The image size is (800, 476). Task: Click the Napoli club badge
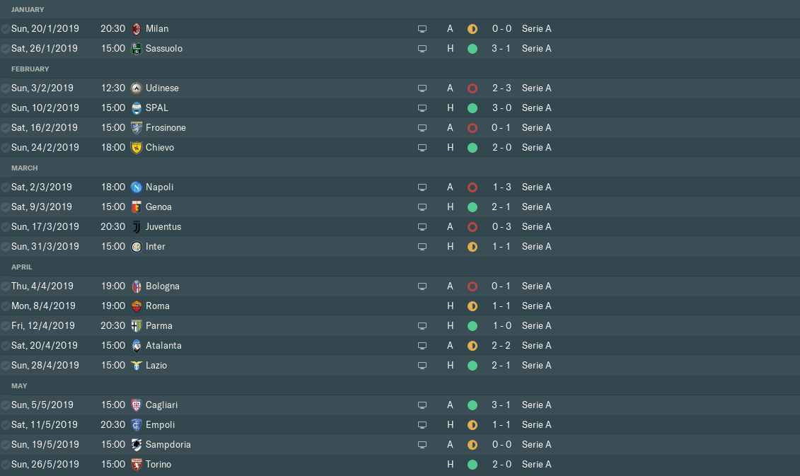pyautogui.click(x=137, y=187)
